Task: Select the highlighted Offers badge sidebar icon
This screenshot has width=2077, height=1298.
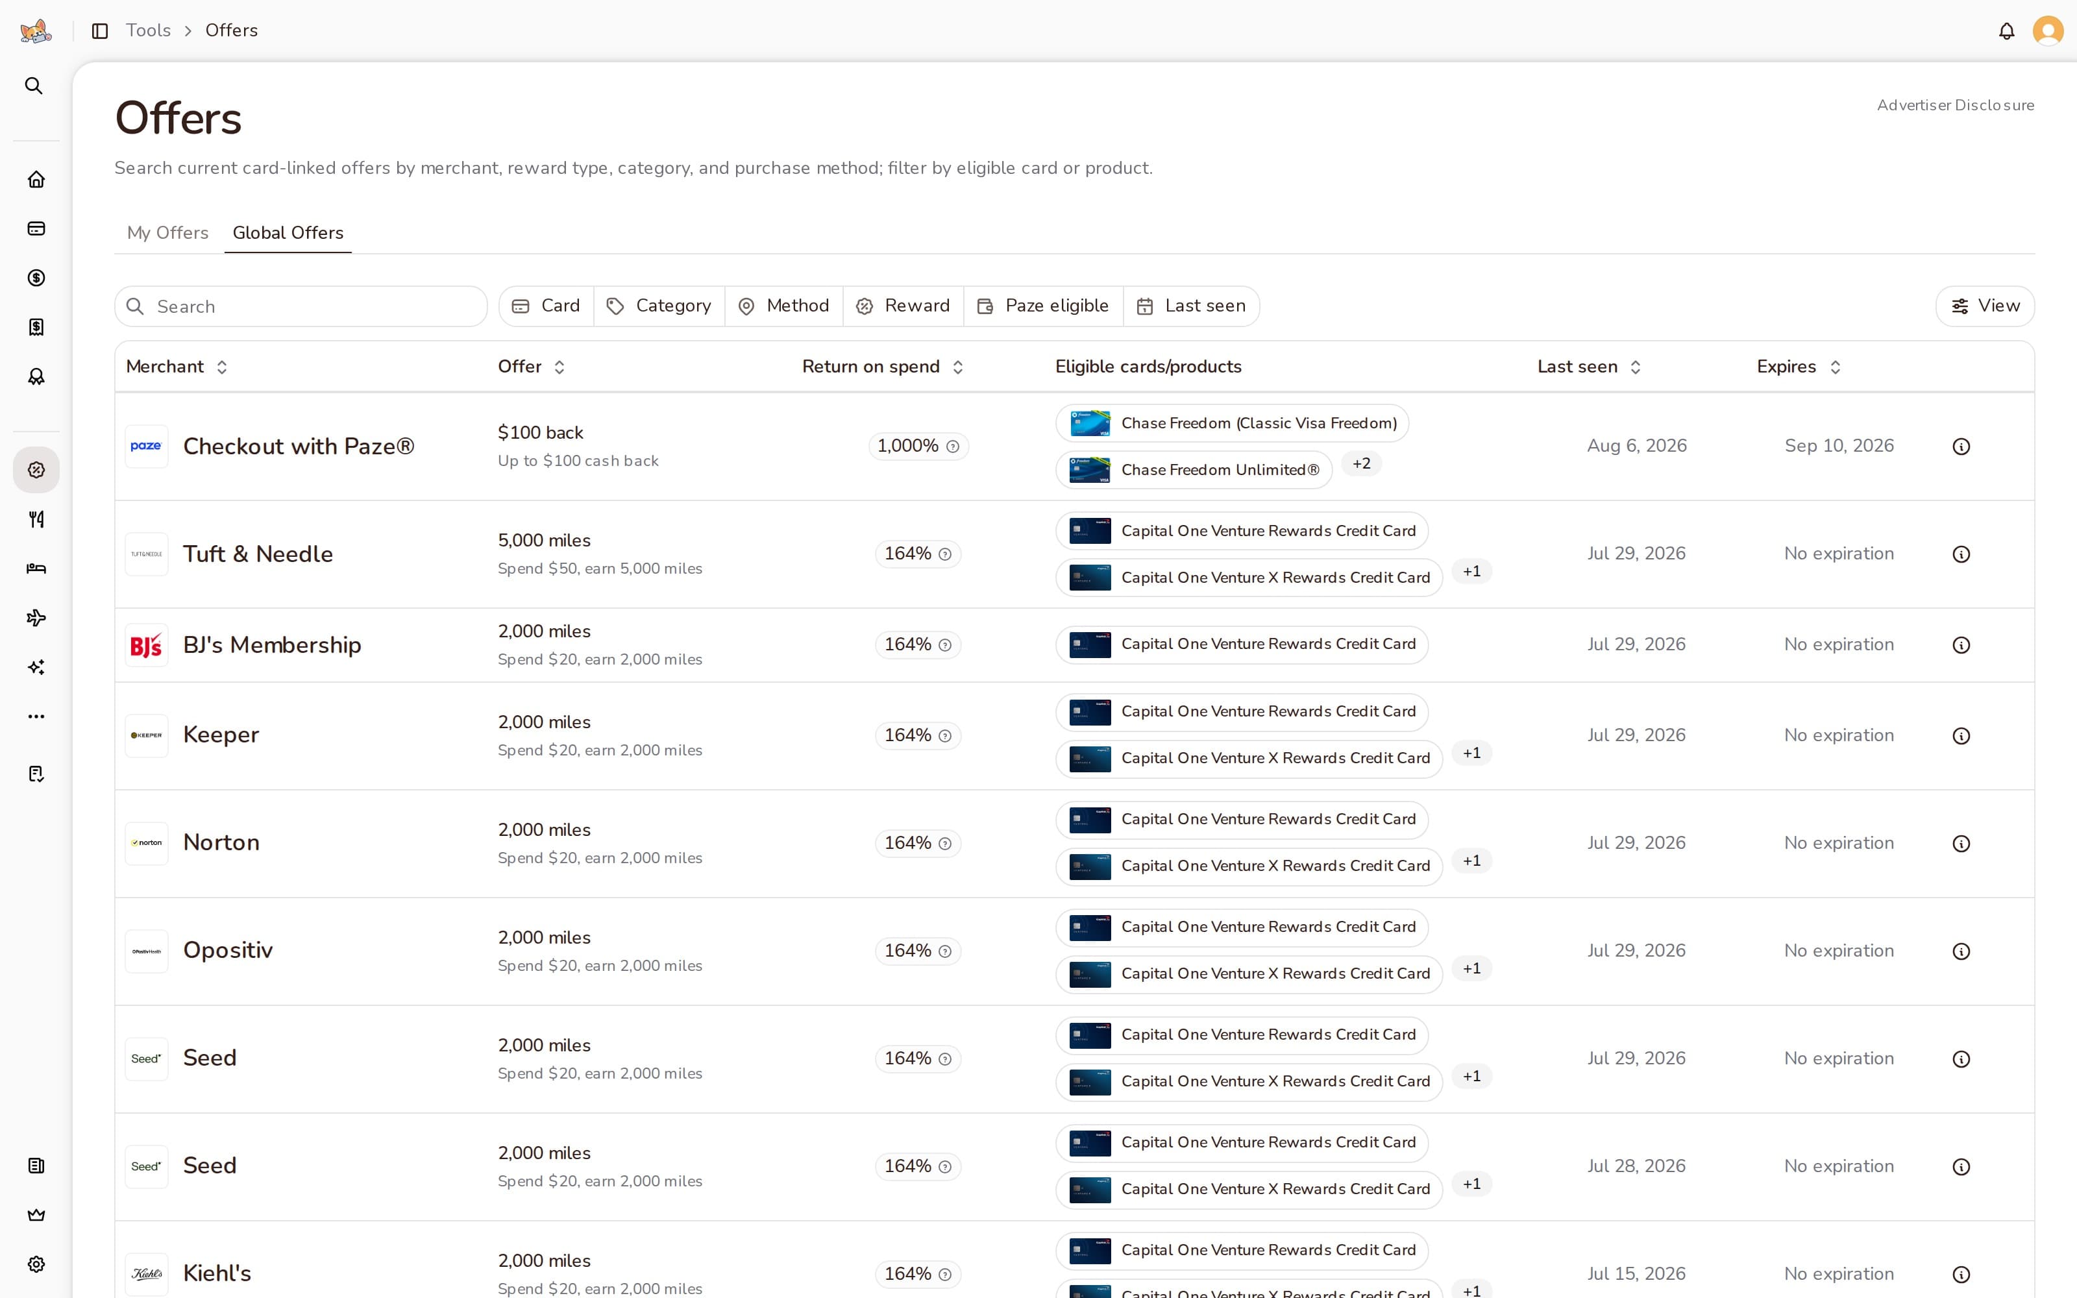Action: [36, 470]
